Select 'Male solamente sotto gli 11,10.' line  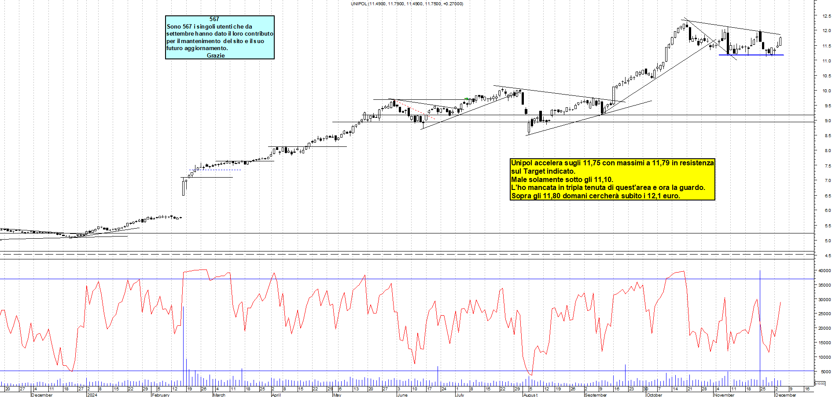pos(562,179)
